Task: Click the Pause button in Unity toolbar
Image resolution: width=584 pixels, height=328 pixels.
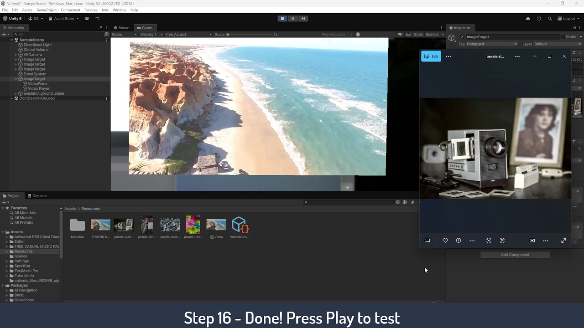Action: click(x=292, y=19)
